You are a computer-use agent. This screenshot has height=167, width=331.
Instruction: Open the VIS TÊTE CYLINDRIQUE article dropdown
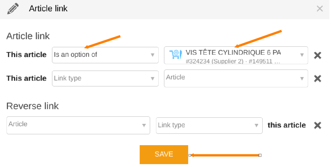click(x=236, y=55)
